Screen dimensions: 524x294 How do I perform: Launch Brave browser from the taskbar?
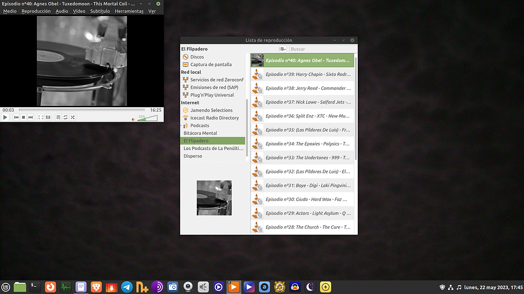coord(96,287)
